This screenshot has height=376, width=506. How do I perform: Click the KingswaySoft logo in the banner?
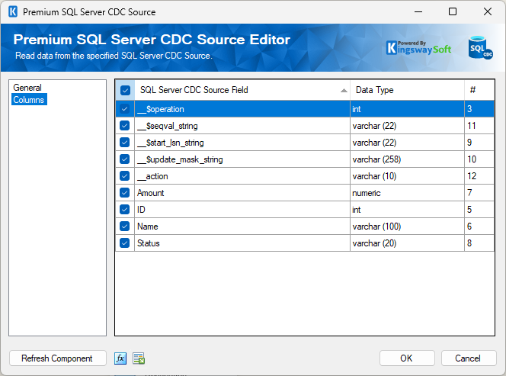419,48
